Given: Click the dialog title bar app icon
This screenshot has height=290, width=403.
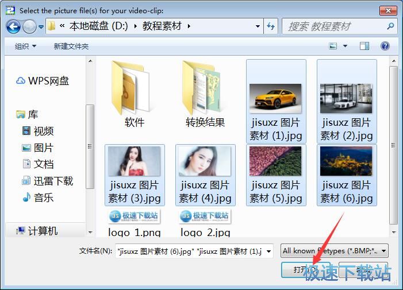Looking at the screenshot, I should 10,10.
